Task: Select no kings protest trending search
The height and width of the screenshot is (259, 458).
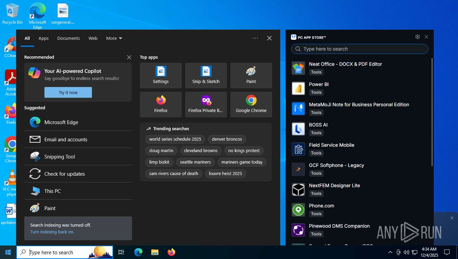Action: (x=244, y=150)
